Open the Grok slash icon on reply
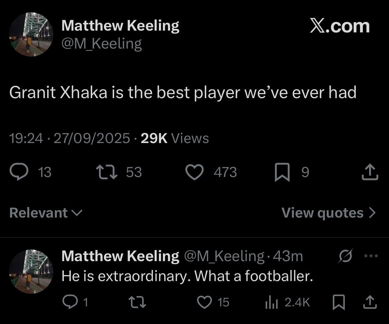The image size is (389, 324). (x=345, y=256)
